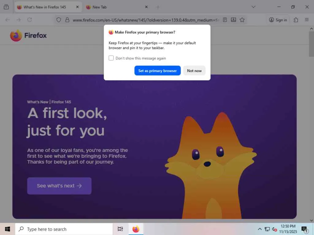This screenshot has height=235, width=314.
Task: Reload the current page
Action: point(30,20)
